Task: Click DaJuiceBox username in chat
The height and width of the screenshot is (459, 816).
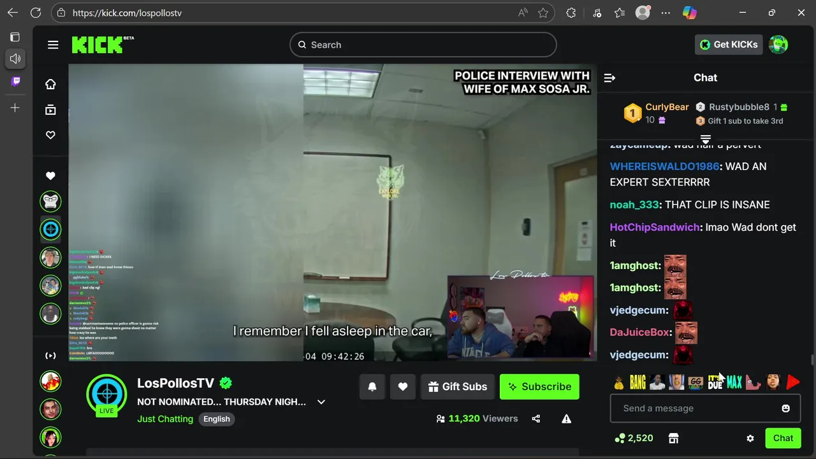Action: pyautogui.click(x=639, y=332)
